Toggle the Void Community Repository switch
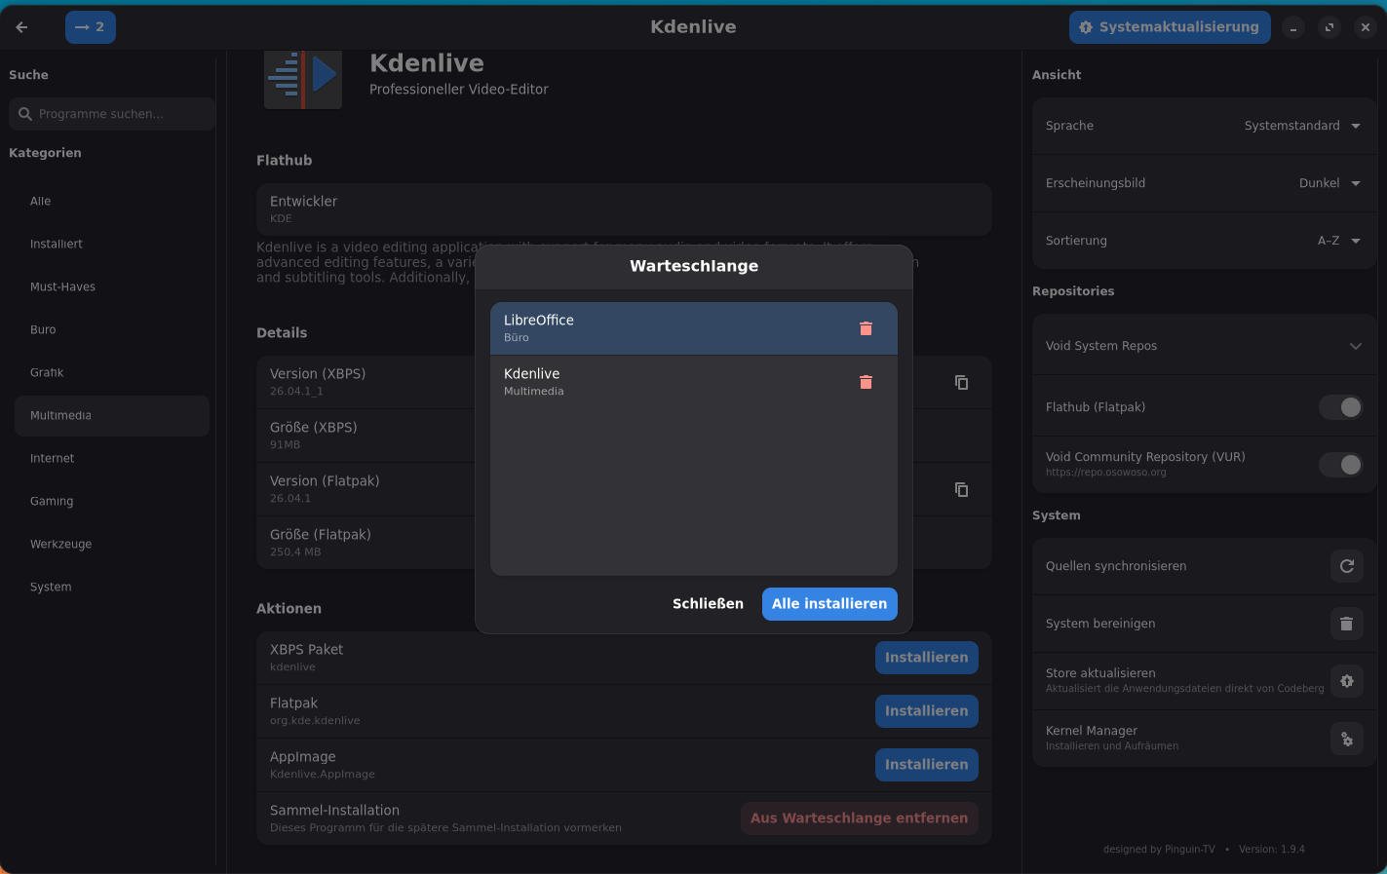The width and height of the screenshot is (1387, 874). pos(1341,465)
